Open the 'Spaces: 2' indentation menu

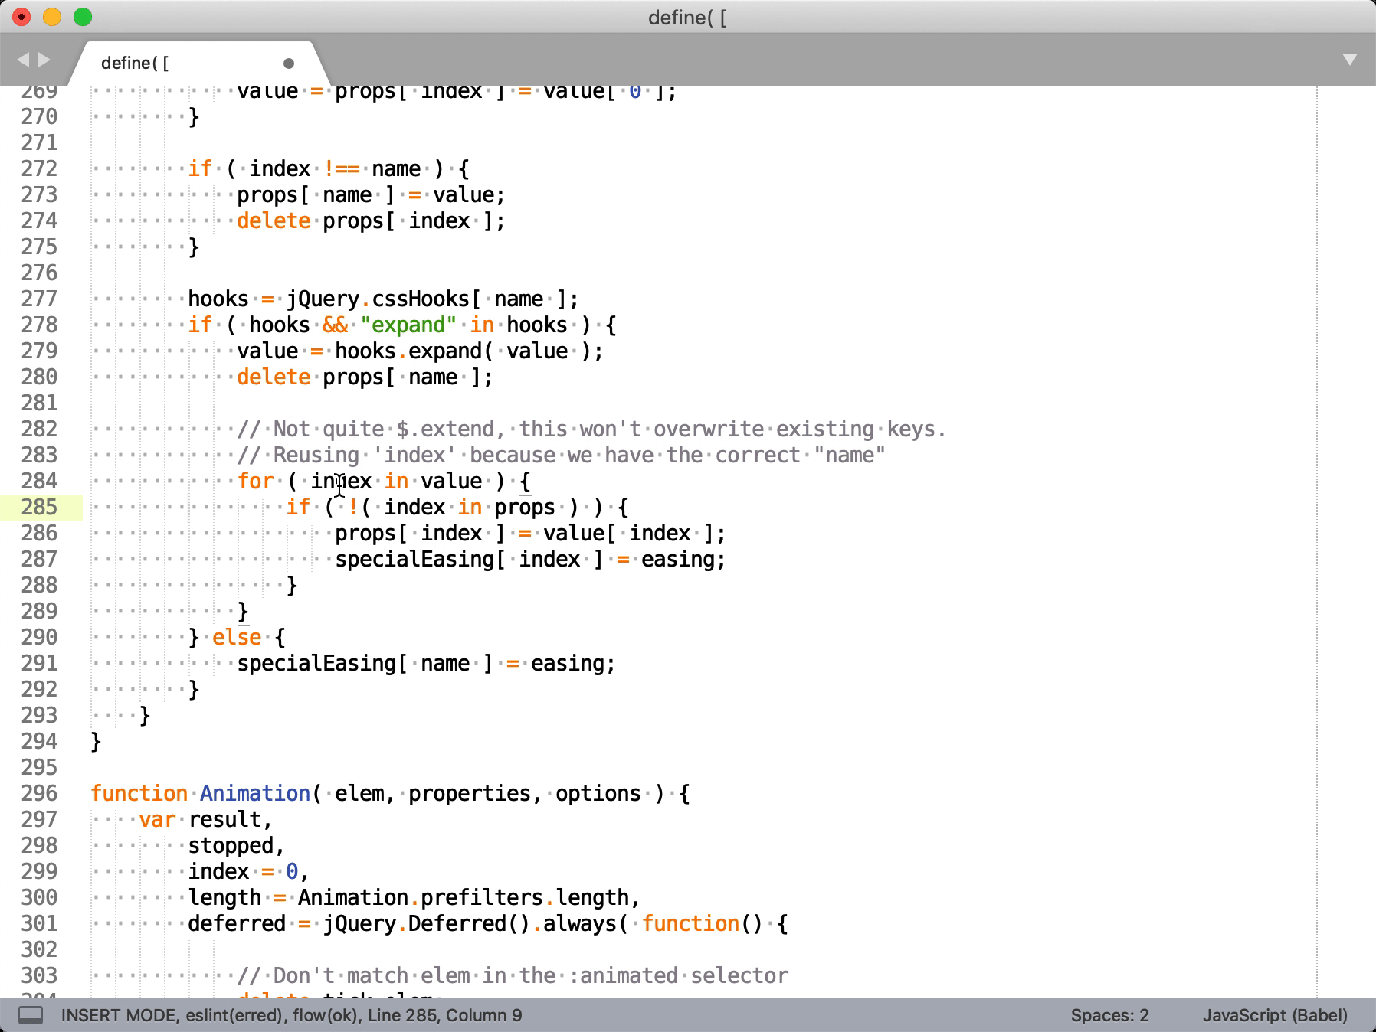coord(1109,1015)
